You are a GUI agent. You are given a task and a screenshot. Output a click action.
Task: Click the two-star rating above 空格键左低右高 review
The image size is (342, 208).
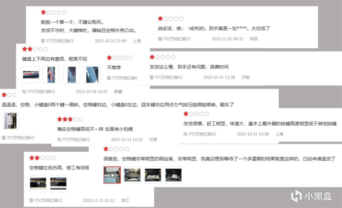[x=42, y=158]
